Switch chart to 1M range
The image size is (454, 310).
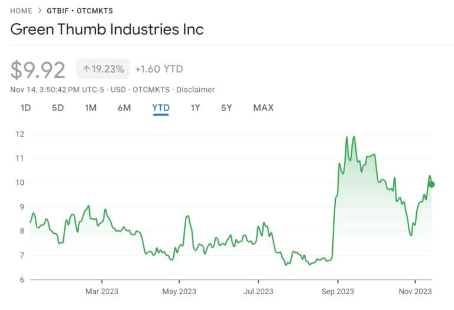tap(90, 108)
